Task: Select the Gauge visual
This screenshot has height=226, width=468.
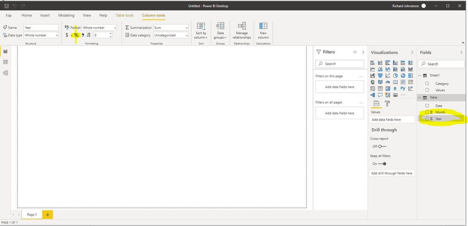Action: (388, 82)
